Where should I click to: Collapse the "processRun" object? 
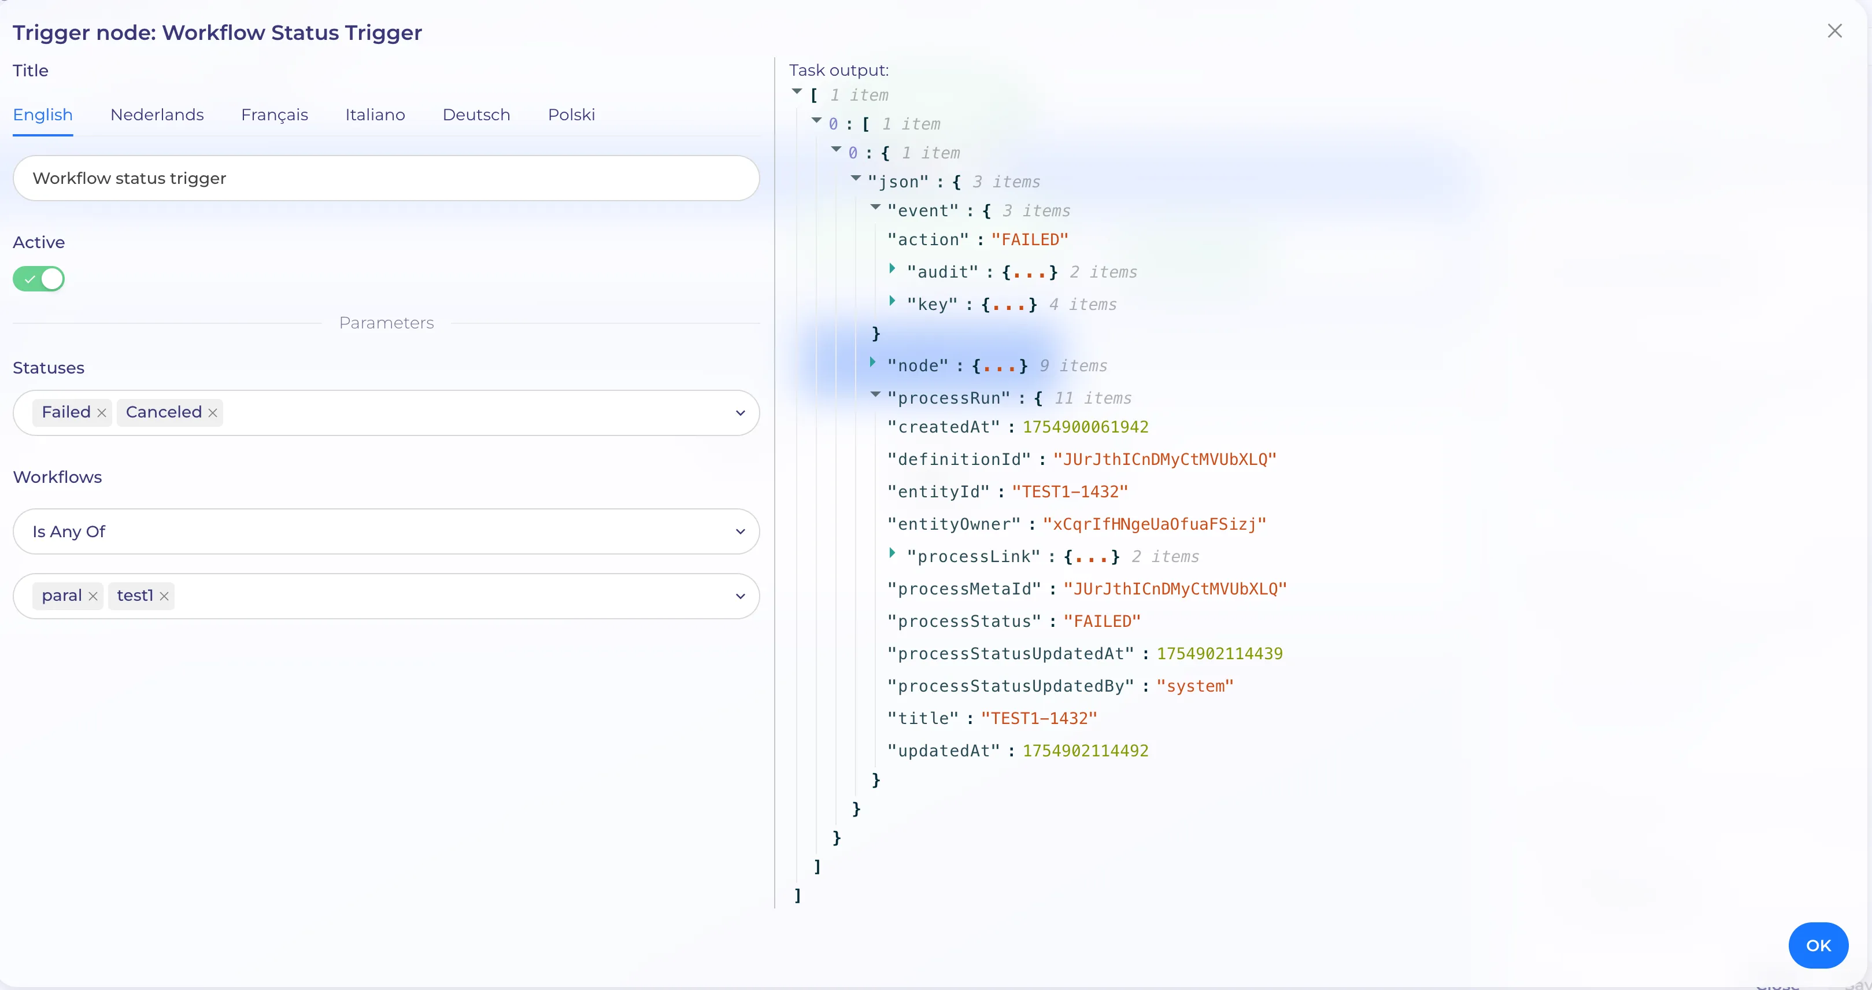tap(876, 395)
